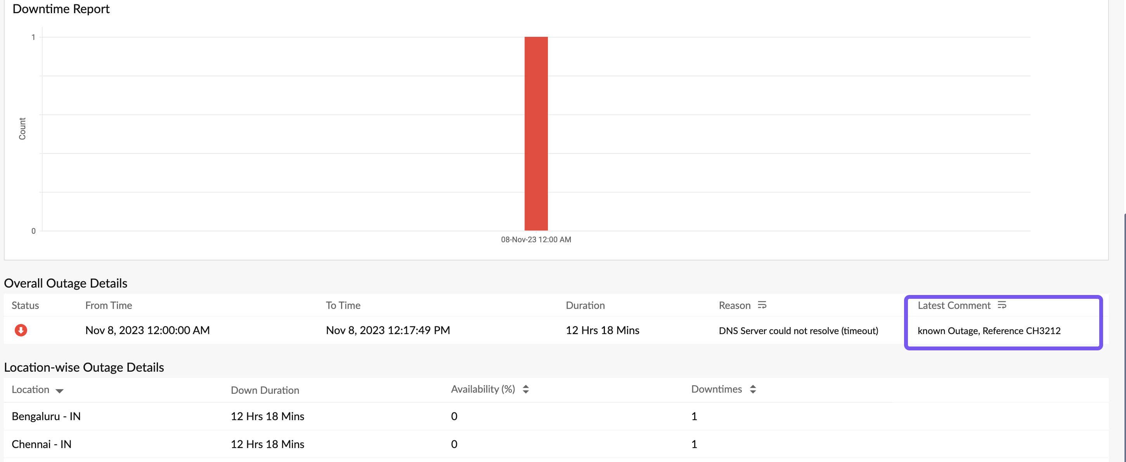The image size is (1126, 462).
Task: Click the Duration column header
Action: (x=585, y=305)
